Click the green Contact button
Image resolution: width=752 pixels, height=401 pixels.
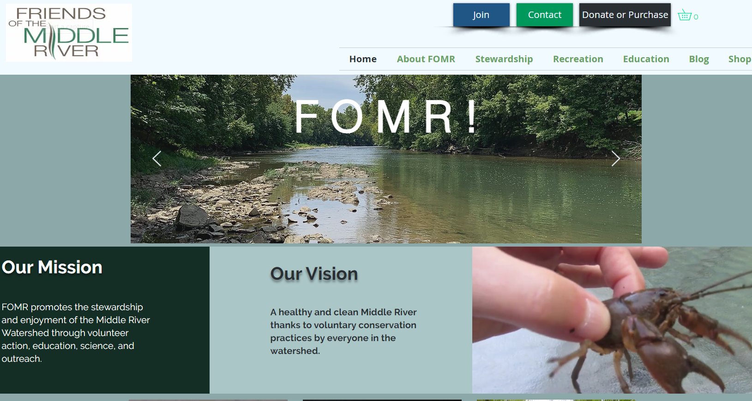coord(545,15)
